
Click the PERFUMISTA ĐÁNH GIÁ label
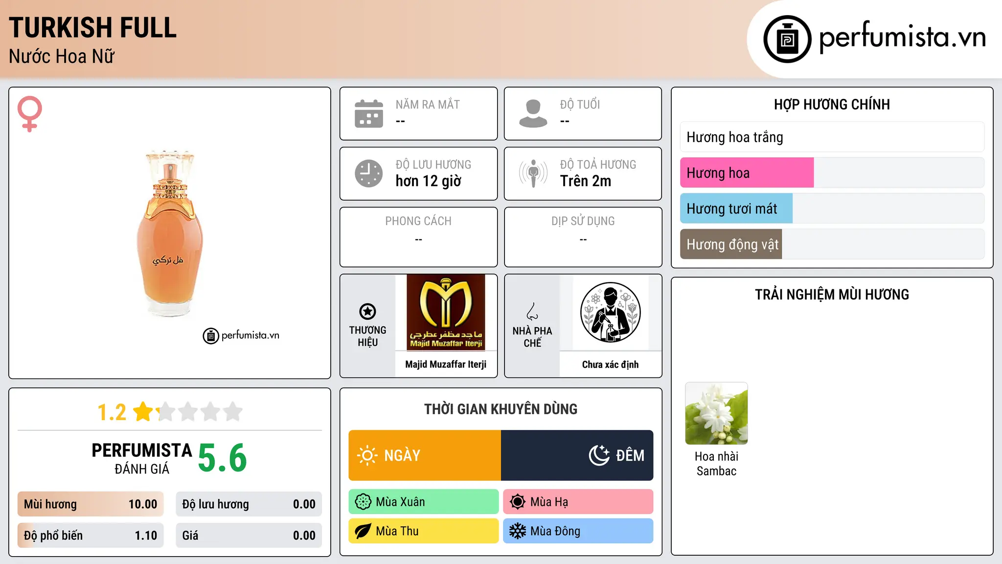point(142,458)
